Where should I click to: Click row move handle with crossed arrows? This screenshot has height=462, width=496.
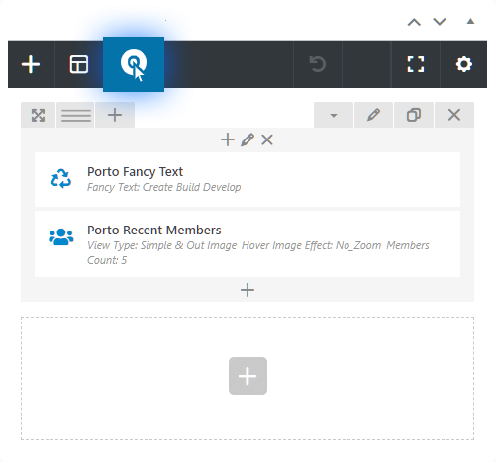(x=38, y=115)
